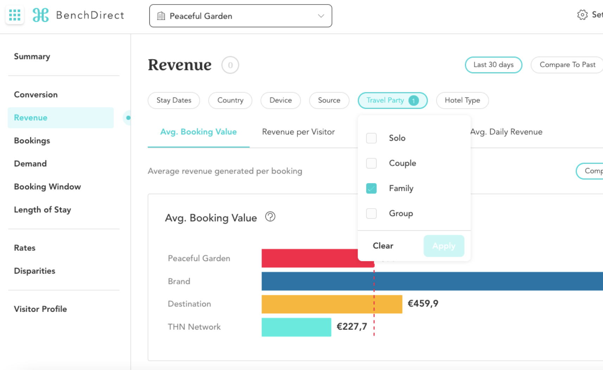Click the hotel icon in the property selector
Screen dimensions: 603x370
[161, 16]
